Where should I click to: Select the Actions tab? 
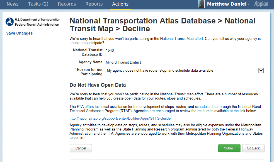click(x=120, y=4)
